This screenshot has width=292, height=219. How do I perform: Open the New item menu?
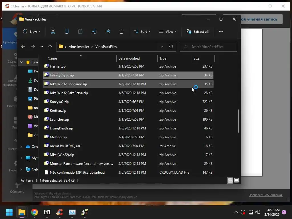click(x=32, y=31)
